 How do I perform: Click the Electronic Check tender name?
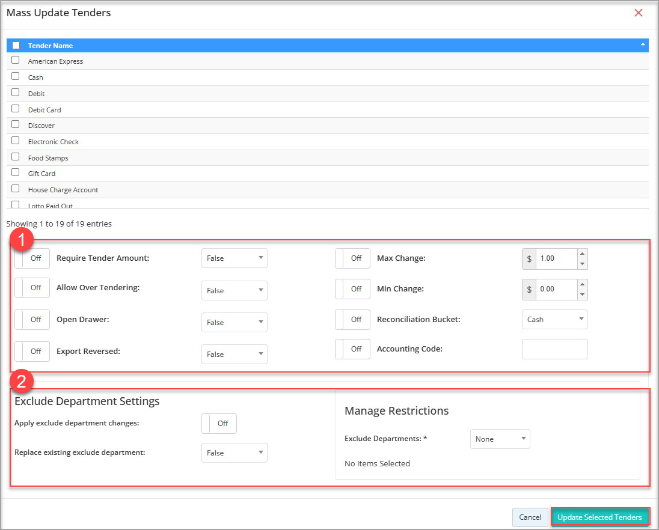tap(54, 142)
